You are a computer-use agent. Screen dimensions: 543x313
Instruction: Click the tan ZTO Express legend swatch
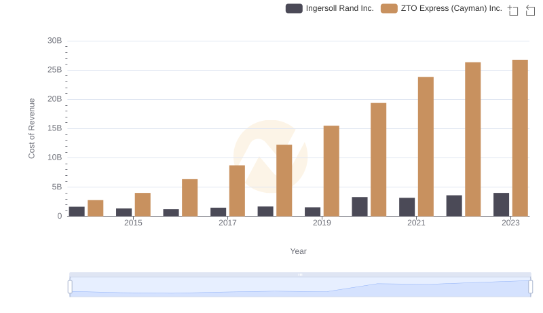point(389,8)
